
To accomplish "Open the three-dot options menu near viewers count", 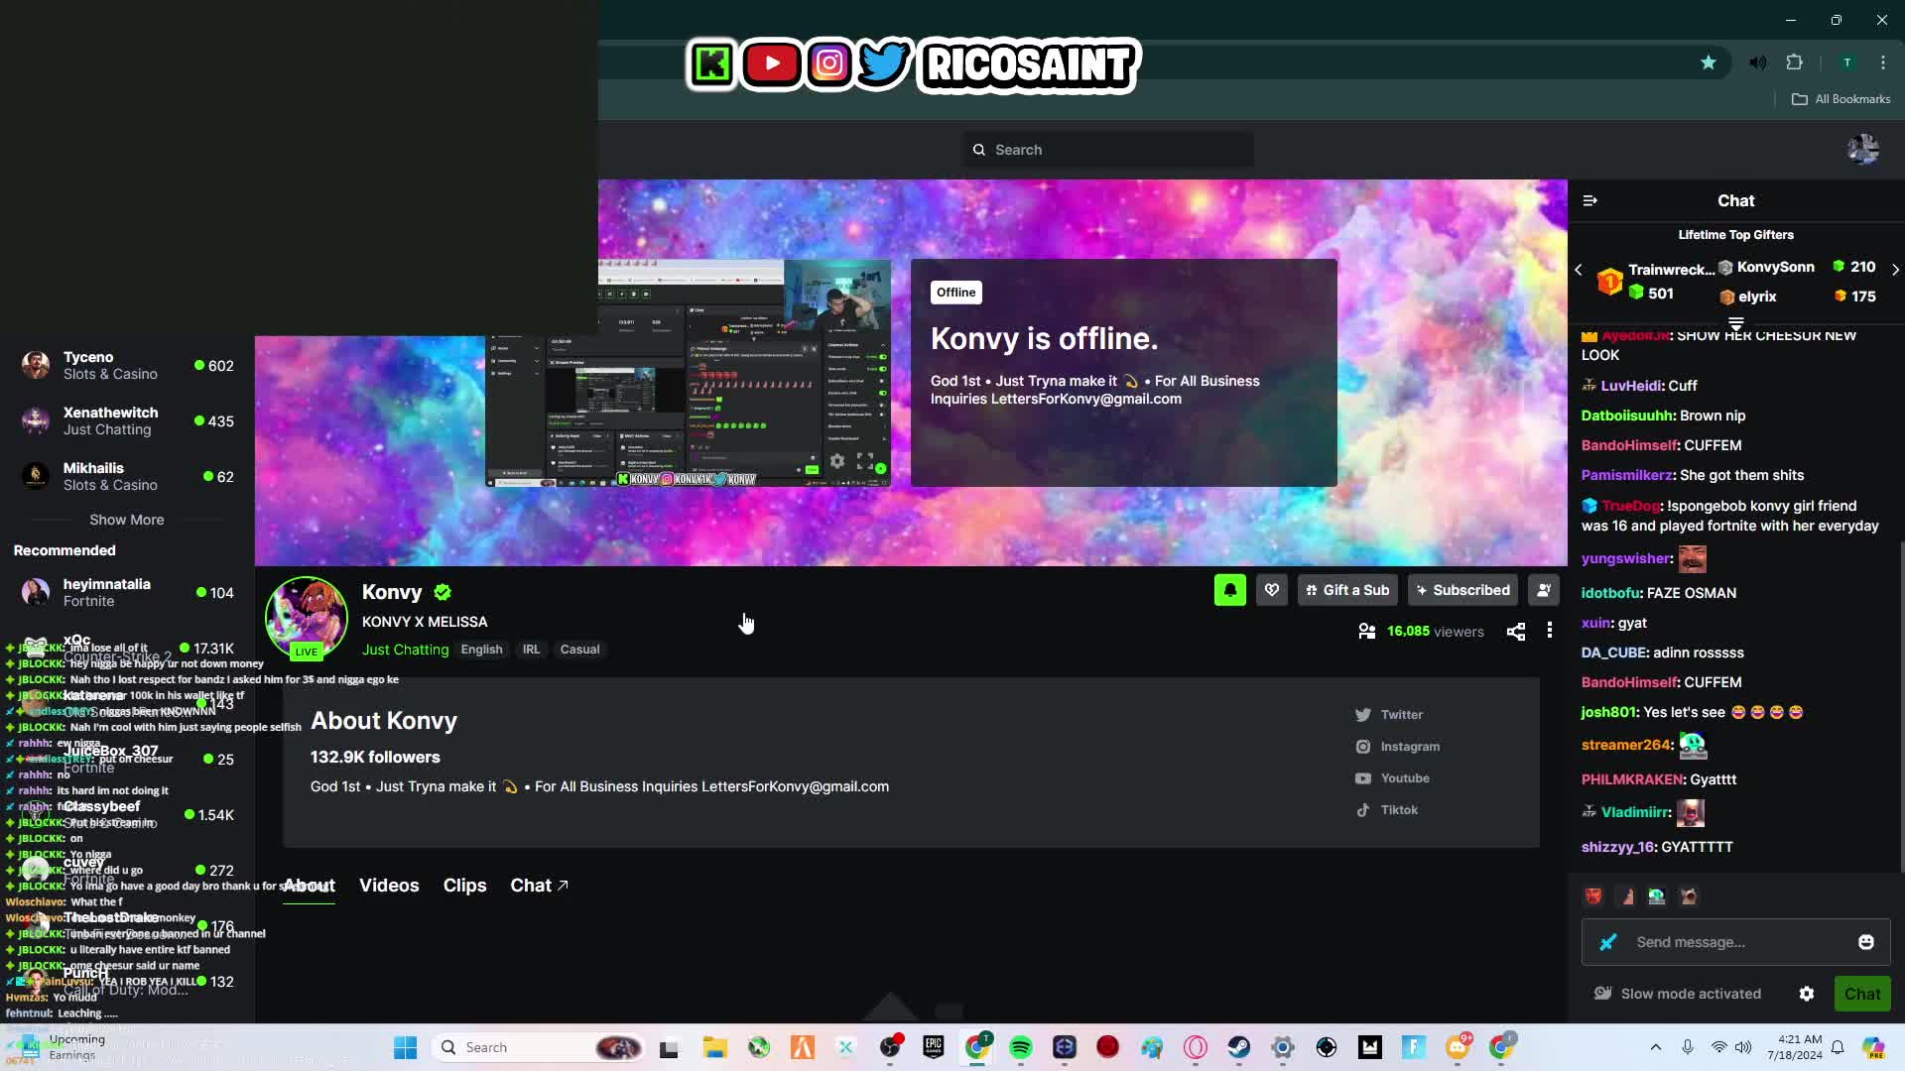I will [1550, 631].
